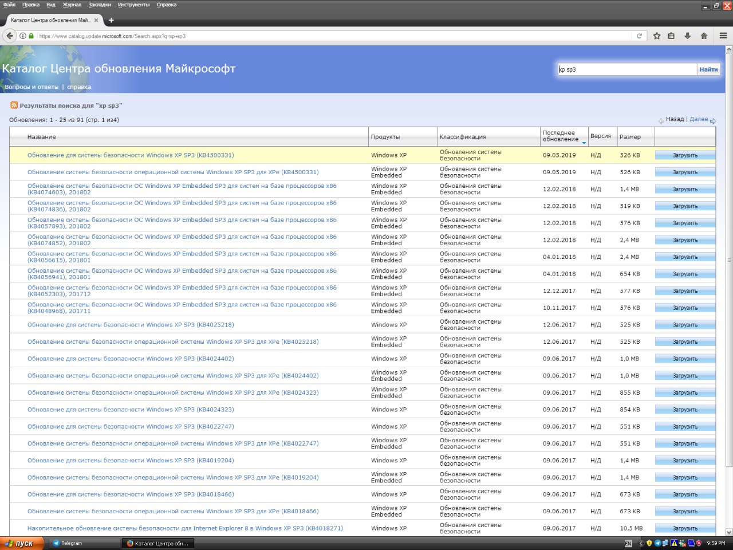Click Загрузить for KB4052303 row

point(685,291)
